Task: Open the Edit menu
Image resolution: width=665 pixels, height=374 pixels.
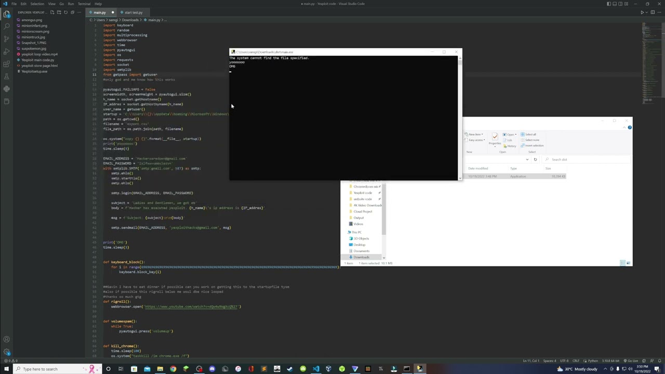Action: pyautogui.click(x=23, y=4)
